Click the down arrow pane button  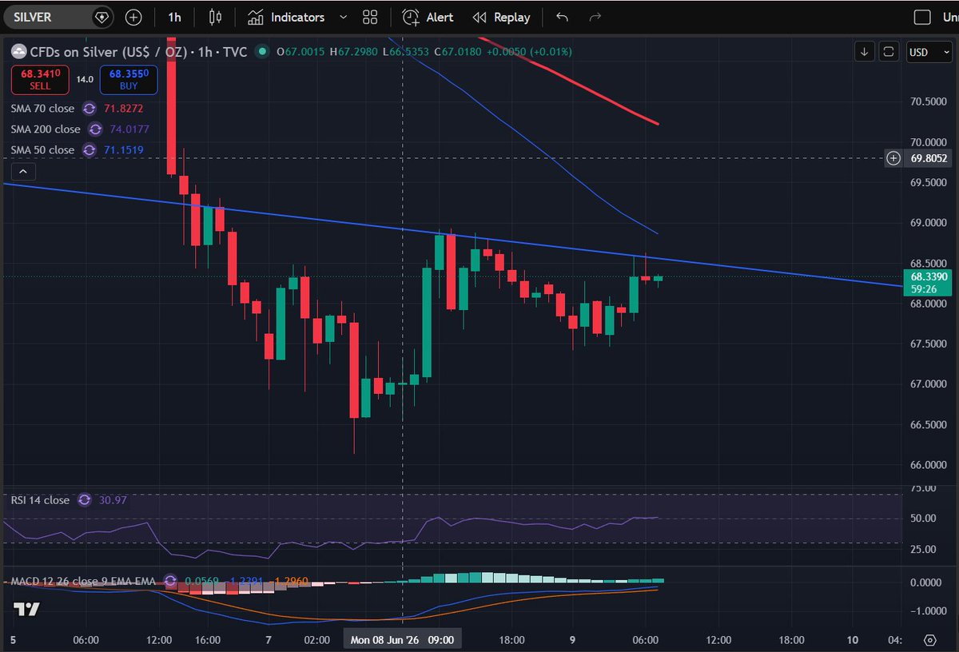865,52
